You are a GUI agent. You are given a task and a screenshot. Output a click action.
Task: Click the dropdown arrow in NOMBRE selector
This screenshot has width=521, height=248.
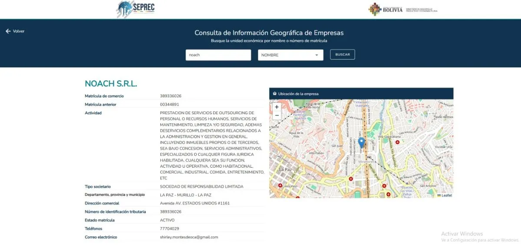click(x=317, y=55)
